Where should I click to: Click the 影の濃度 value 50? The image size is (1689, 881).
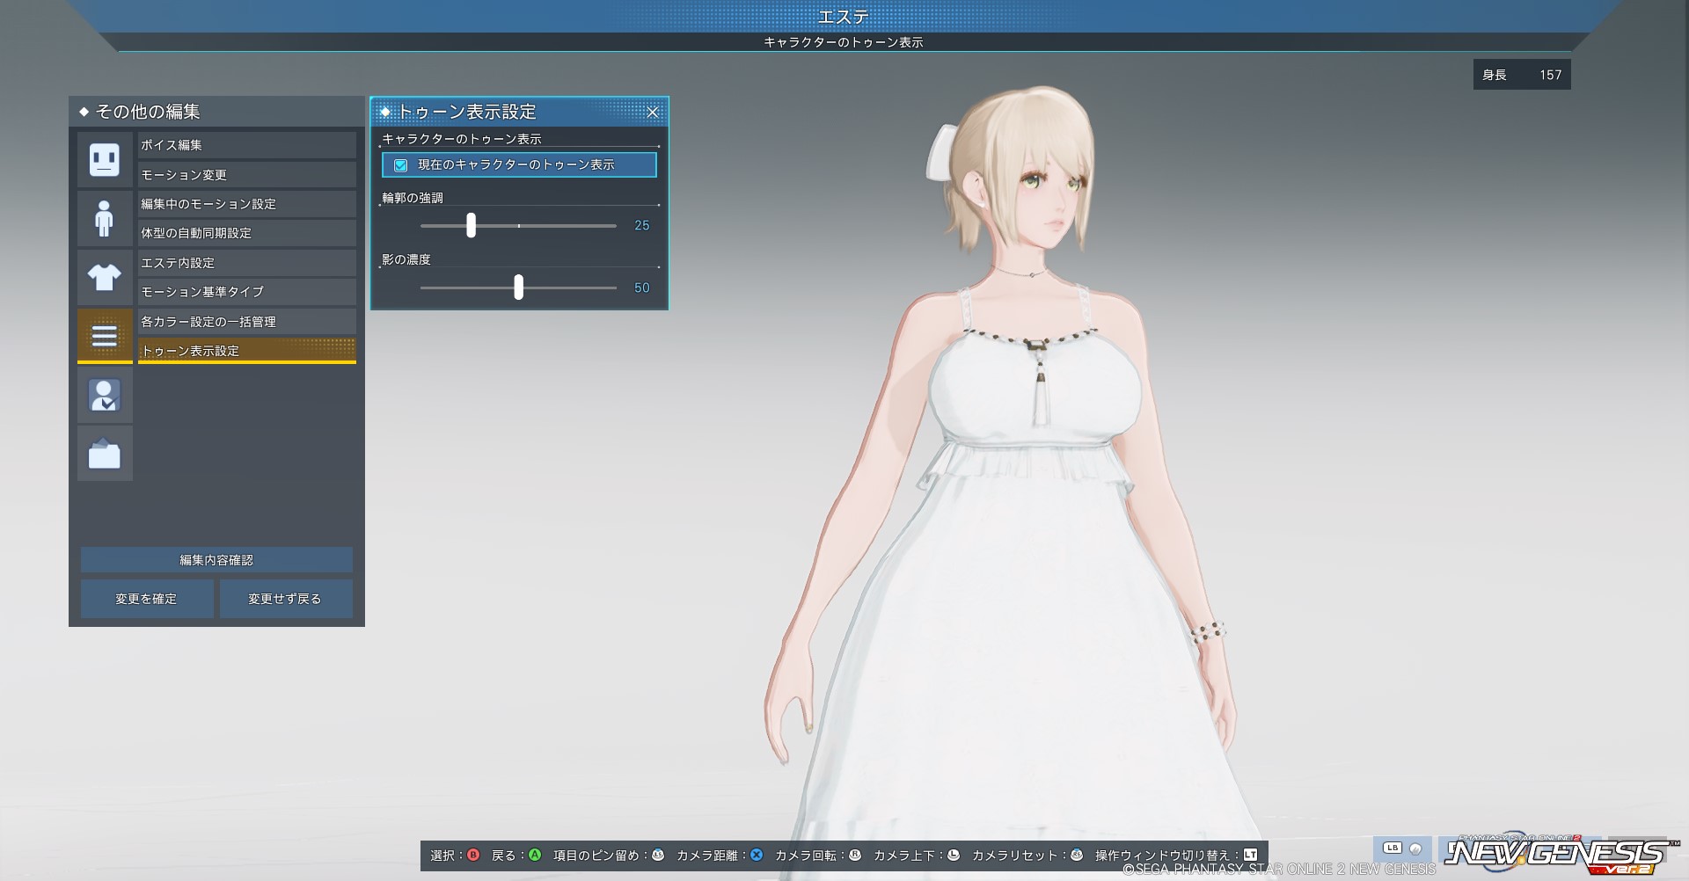tap(642, 288)
